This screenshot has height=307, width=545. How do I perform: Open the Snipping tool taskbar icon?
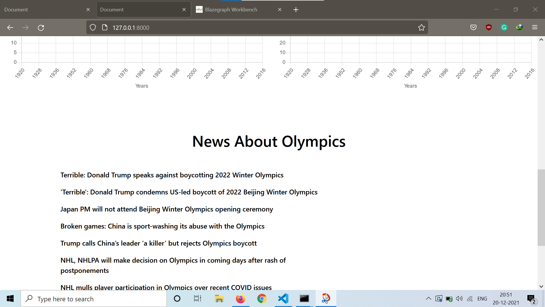point(326,298)
